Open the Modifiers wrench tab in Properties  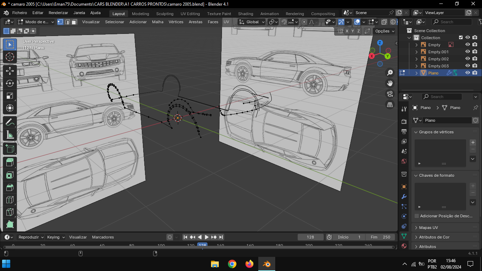click(x=404, y=197)
